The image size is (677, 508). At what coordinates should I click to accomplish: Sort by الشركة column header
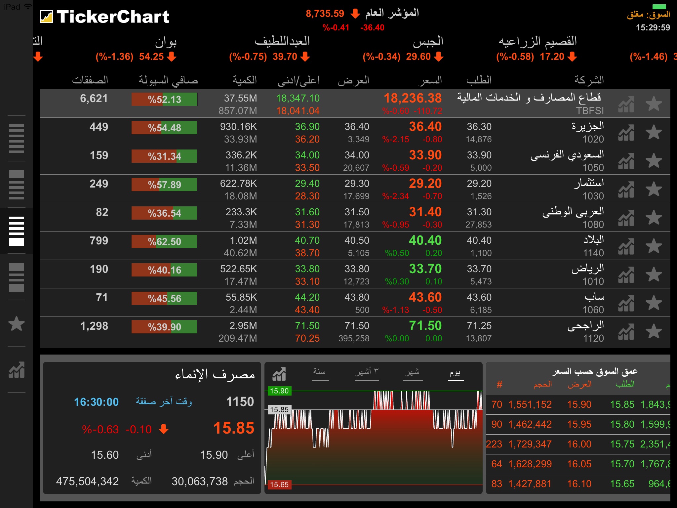[x=589, y=80]
